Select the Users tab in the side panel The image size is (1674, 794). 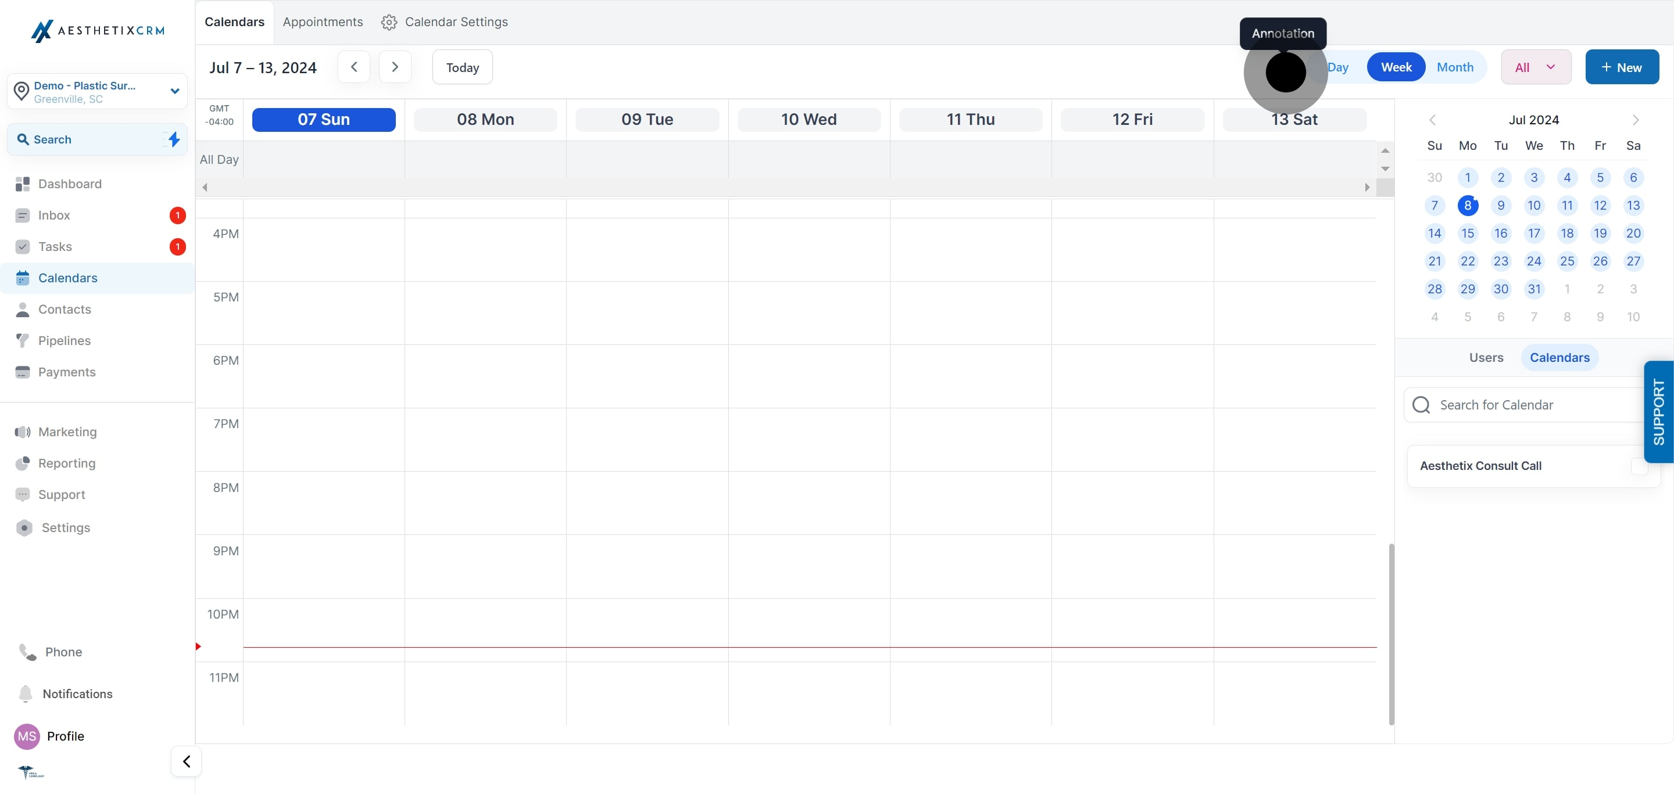1486,358
